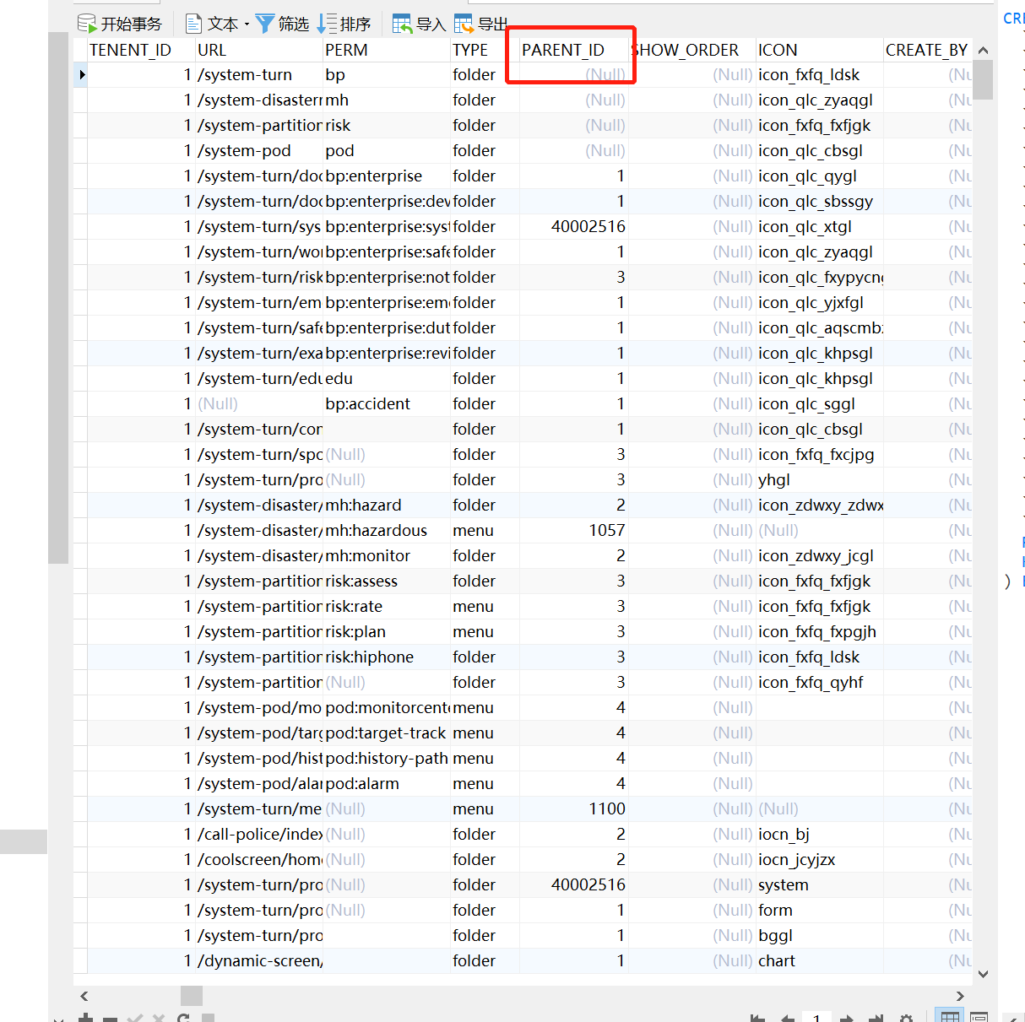Select the 'bp:accident' PERM cell
This screenshot has height=1022, width=1025.
(387, 403)
